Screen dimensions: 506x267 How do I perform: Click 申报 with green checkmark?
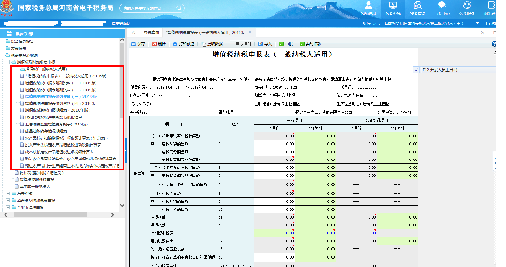point(286,44)
